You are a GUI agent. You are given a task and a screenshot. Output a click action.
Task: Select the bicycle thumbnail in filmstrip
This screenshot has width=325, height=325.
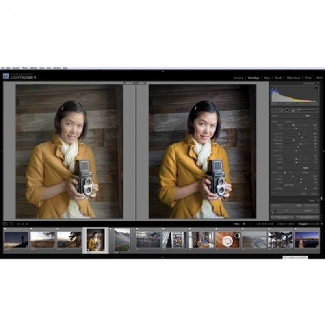point(148,240)
